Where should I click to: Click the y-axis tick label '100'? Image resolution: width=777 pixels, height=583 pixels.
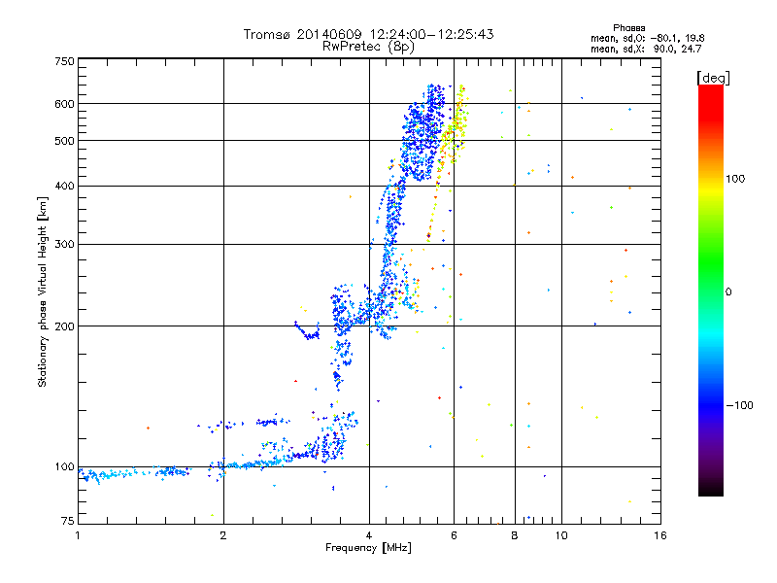pyautogui.click(x=64, y=467)
